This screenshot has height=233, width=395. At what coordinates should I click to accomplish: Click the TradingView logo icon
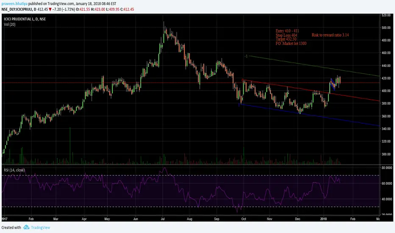[26, 227]
